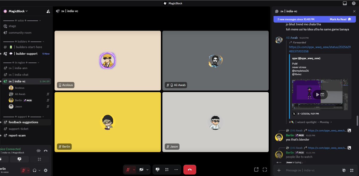Open noise suppression waveform icon

click(38, 151)
